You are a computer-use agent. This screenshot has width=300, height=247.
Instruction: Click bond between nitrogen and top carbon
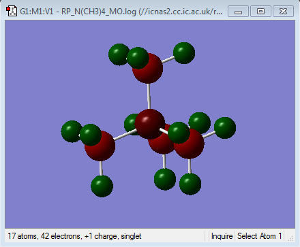pos(149,97)
